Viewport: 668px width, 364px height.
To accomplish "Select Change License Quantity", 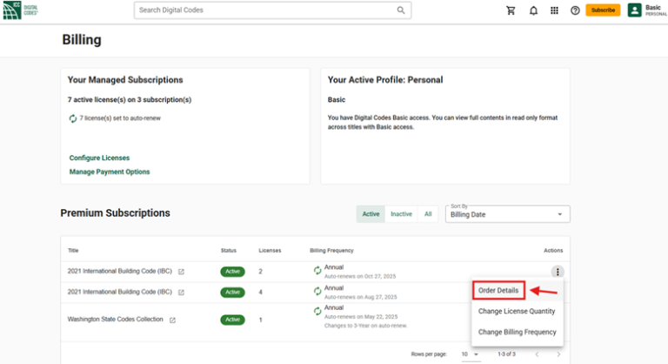I will click(517, 312).
